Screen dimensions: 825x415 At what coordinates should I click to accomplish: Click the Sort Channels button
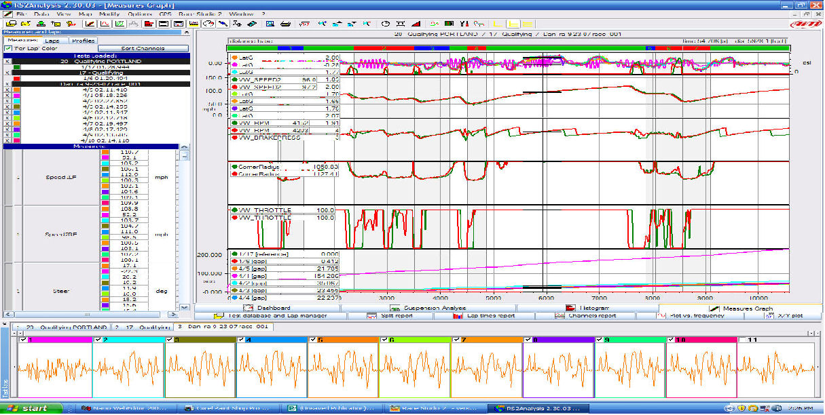[x=143, y=49]
